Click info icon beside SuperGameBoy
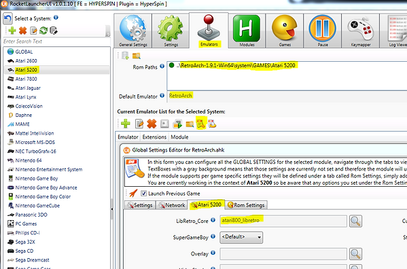This screenshot has height=269, width=407. click(213, 236)
